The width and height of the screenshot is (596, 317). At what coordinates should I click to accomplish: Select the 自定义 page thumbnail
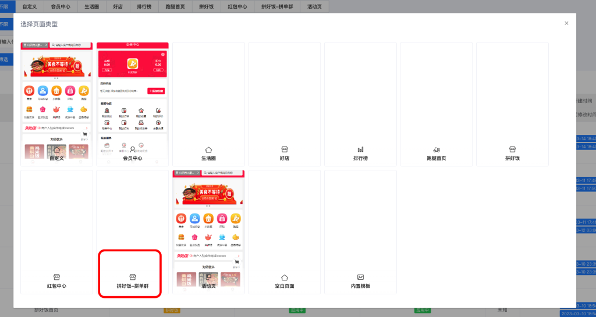(56, 99)
